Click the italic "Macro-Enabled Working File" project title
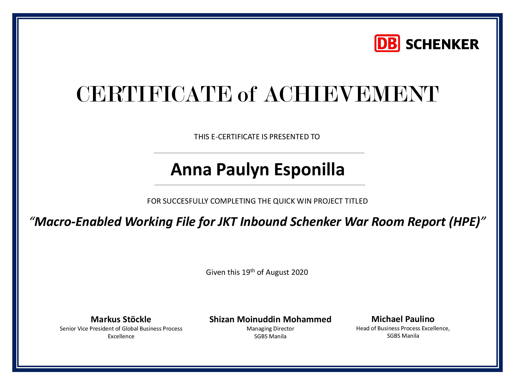Image resolution: width=515 pixels, height=386 pixels. [258, 222]
